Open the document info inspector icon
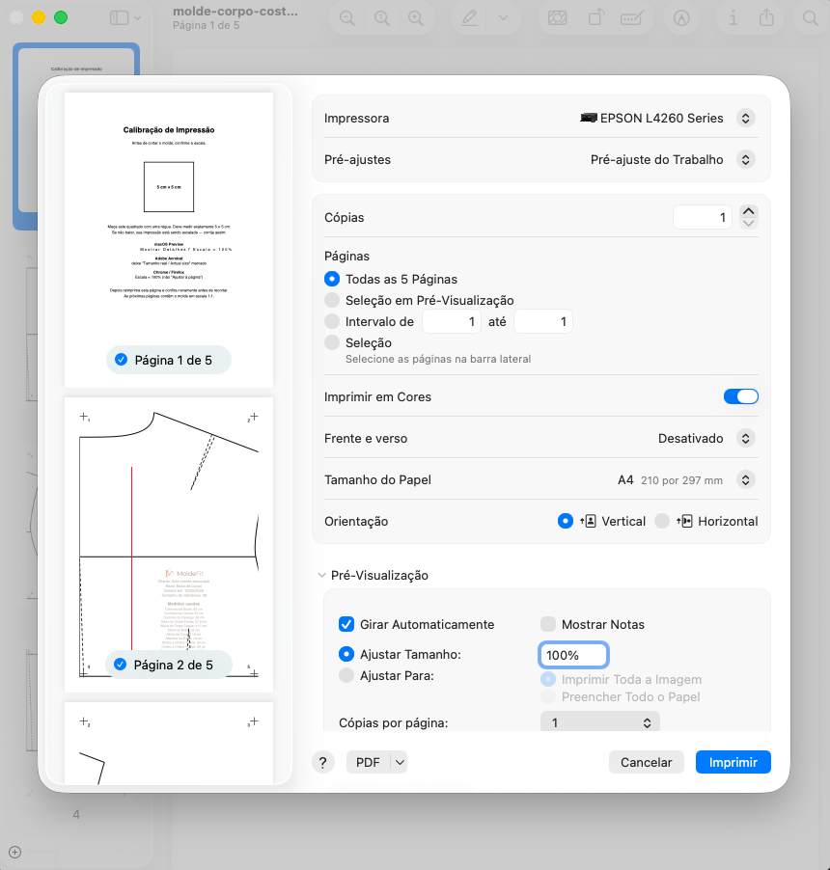 [x=733, y=18]
